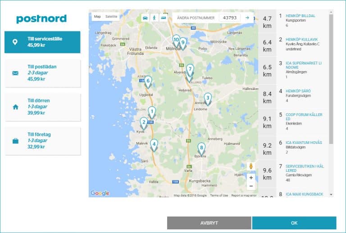Select car travel mode icon
This screenshot has width=346, height=233.
click(145, 18)
